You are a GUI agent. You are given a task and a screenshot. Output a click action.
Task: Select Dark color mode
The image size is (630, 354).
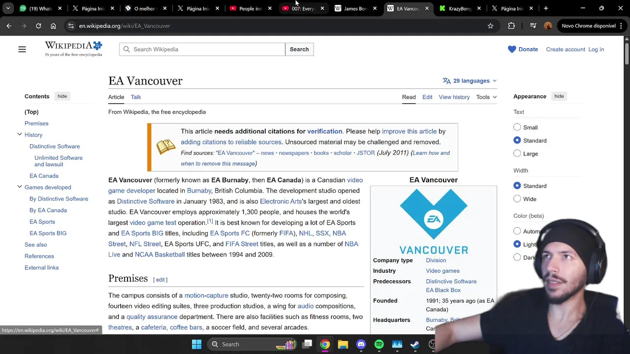tap(517, 257)
